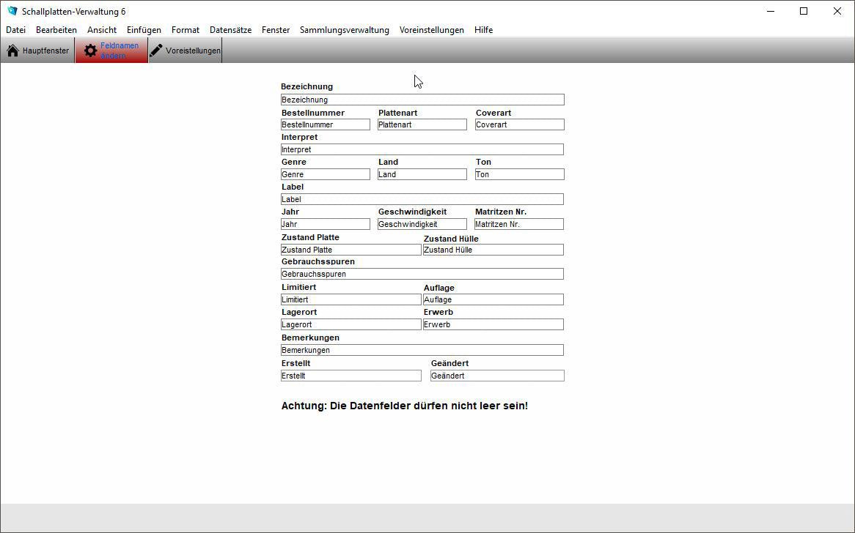Click into the Coverart field
855x533 pixels.
[x=520, y=124]
